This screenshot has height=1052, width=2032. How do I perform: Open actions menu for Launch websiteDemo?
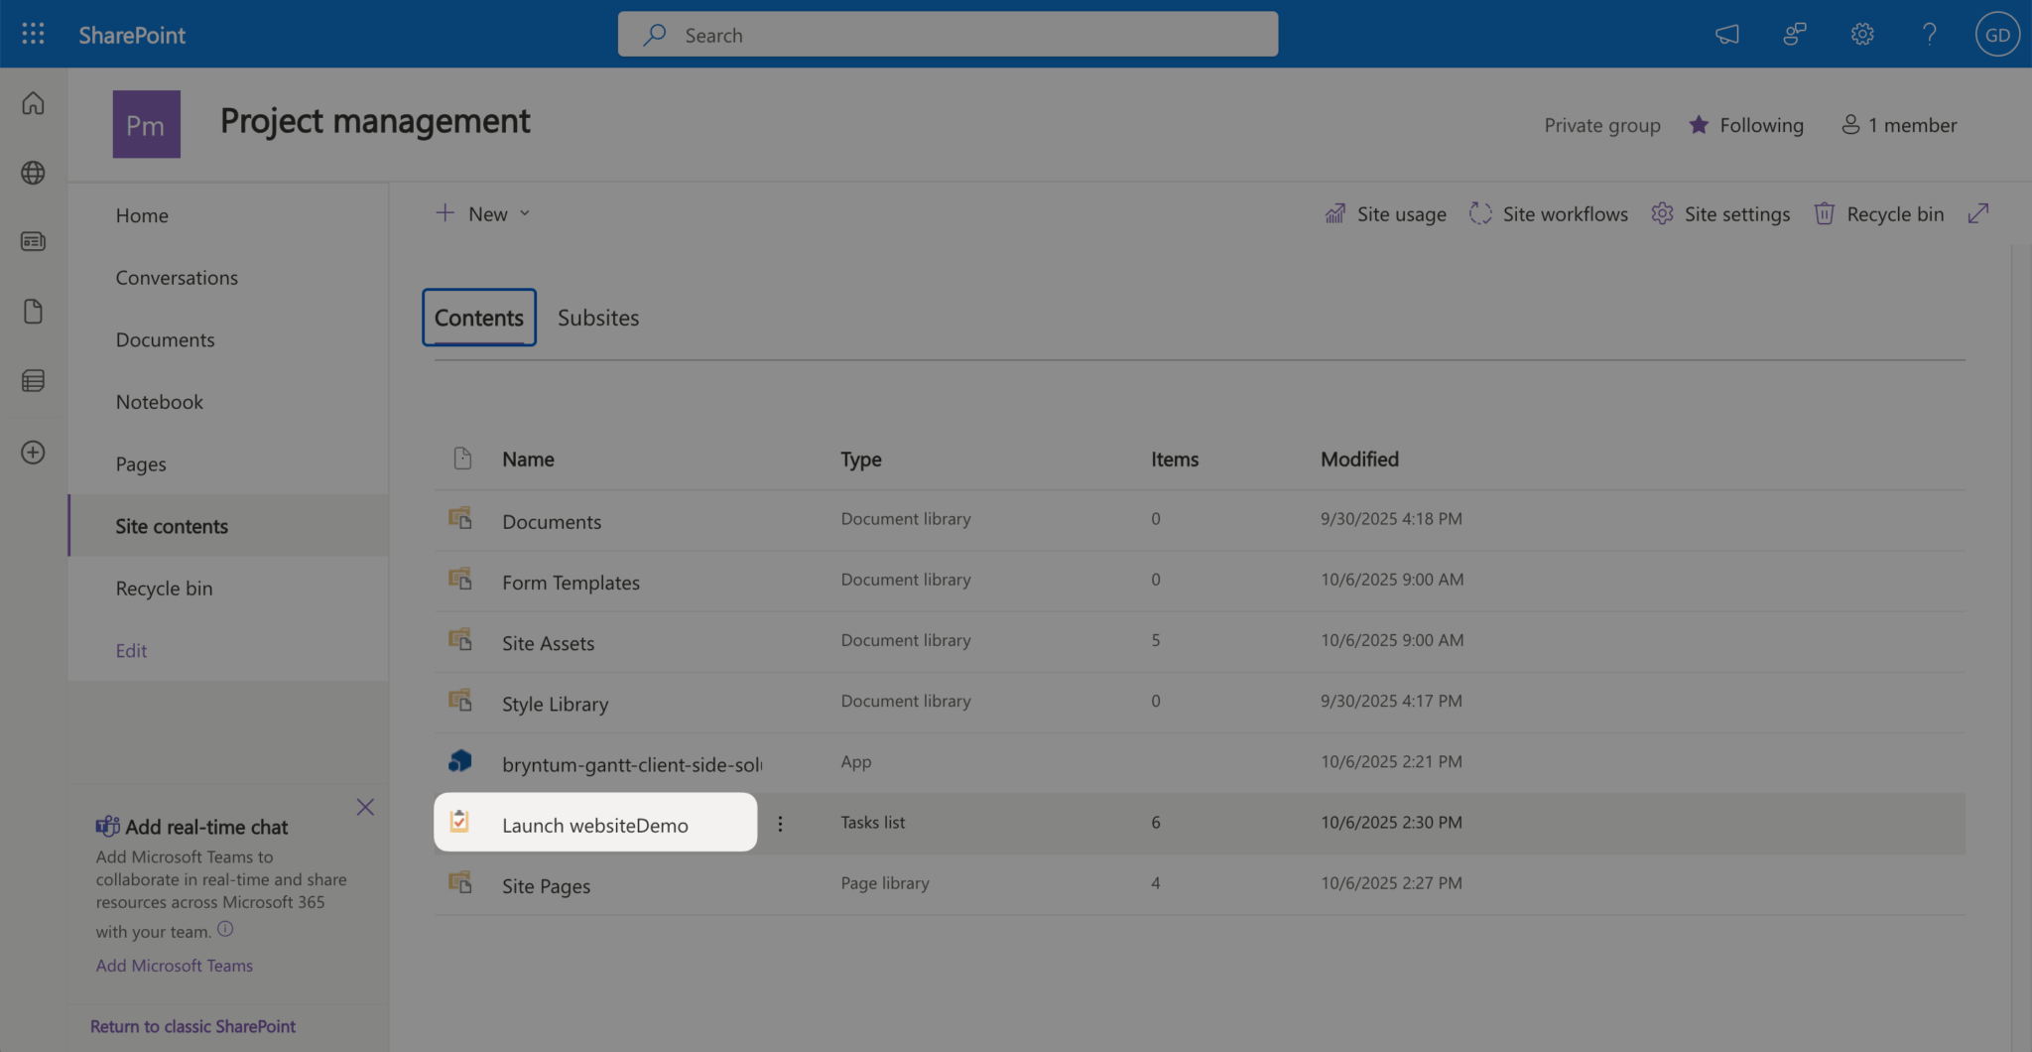click(x=780, y=824)
